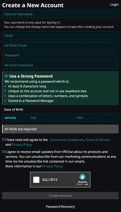Open the Login link
121x212 pixels.
114,5
